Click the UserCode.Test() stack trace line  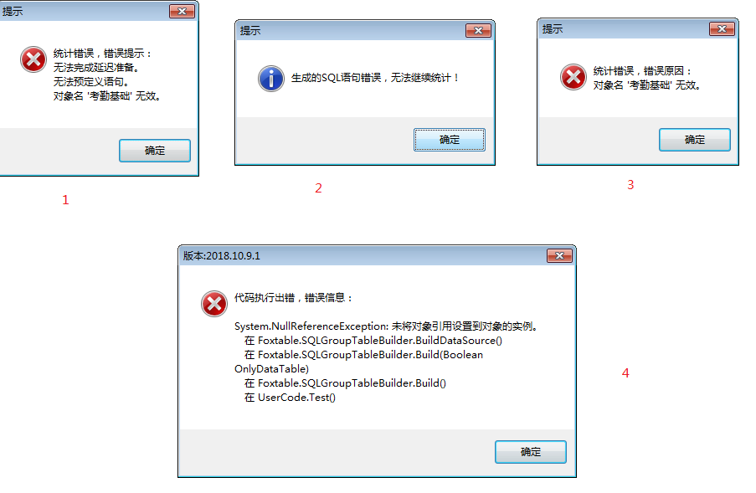290,398
